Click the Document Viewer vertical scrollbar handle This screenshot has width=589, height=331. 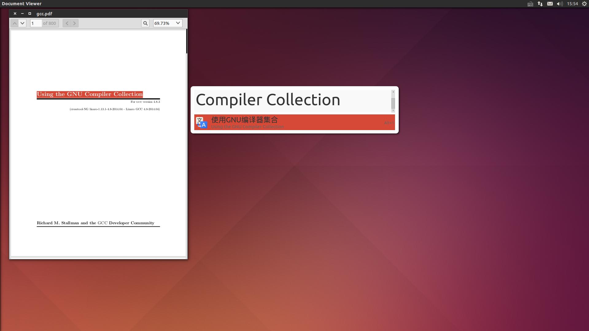[x=187, y=41]
